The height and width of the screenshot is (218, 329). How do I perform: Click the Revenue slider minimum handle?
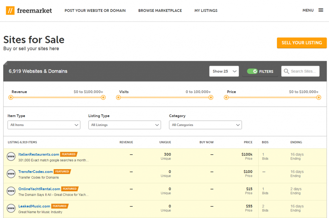(x=11, y=97)
